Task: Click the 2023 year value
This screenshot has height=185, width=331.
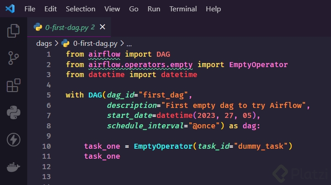Action: 206,116
